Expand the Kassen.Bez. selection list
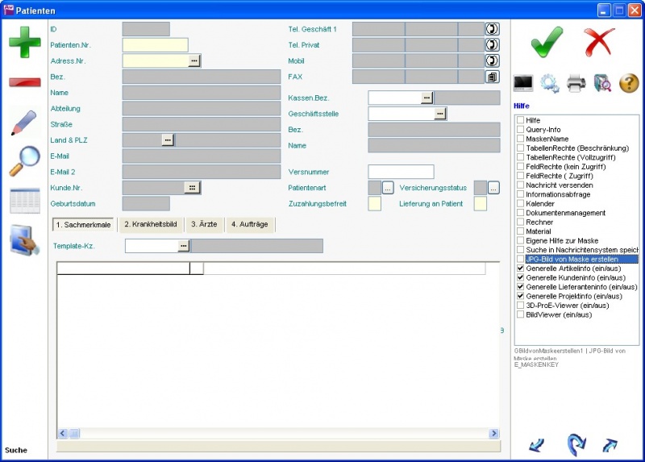 427,98
